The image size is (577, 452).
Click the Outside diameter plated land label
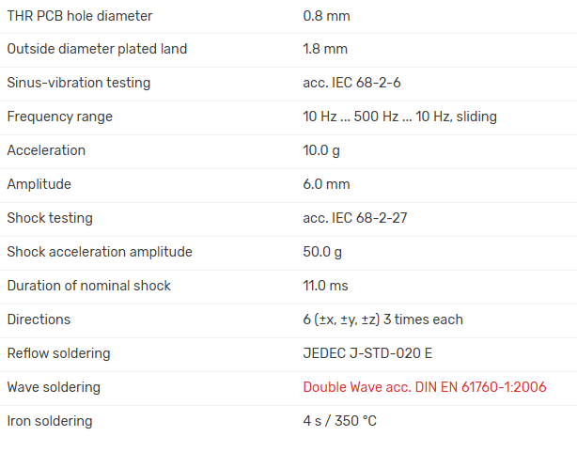pyautogui.click(x=97, y=49)
